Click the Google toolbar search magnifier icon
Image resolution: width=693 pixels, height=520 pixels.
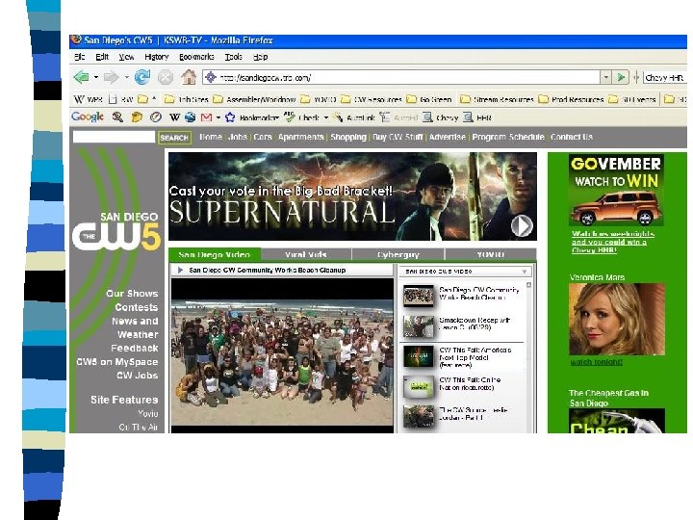tap(117, 117)
